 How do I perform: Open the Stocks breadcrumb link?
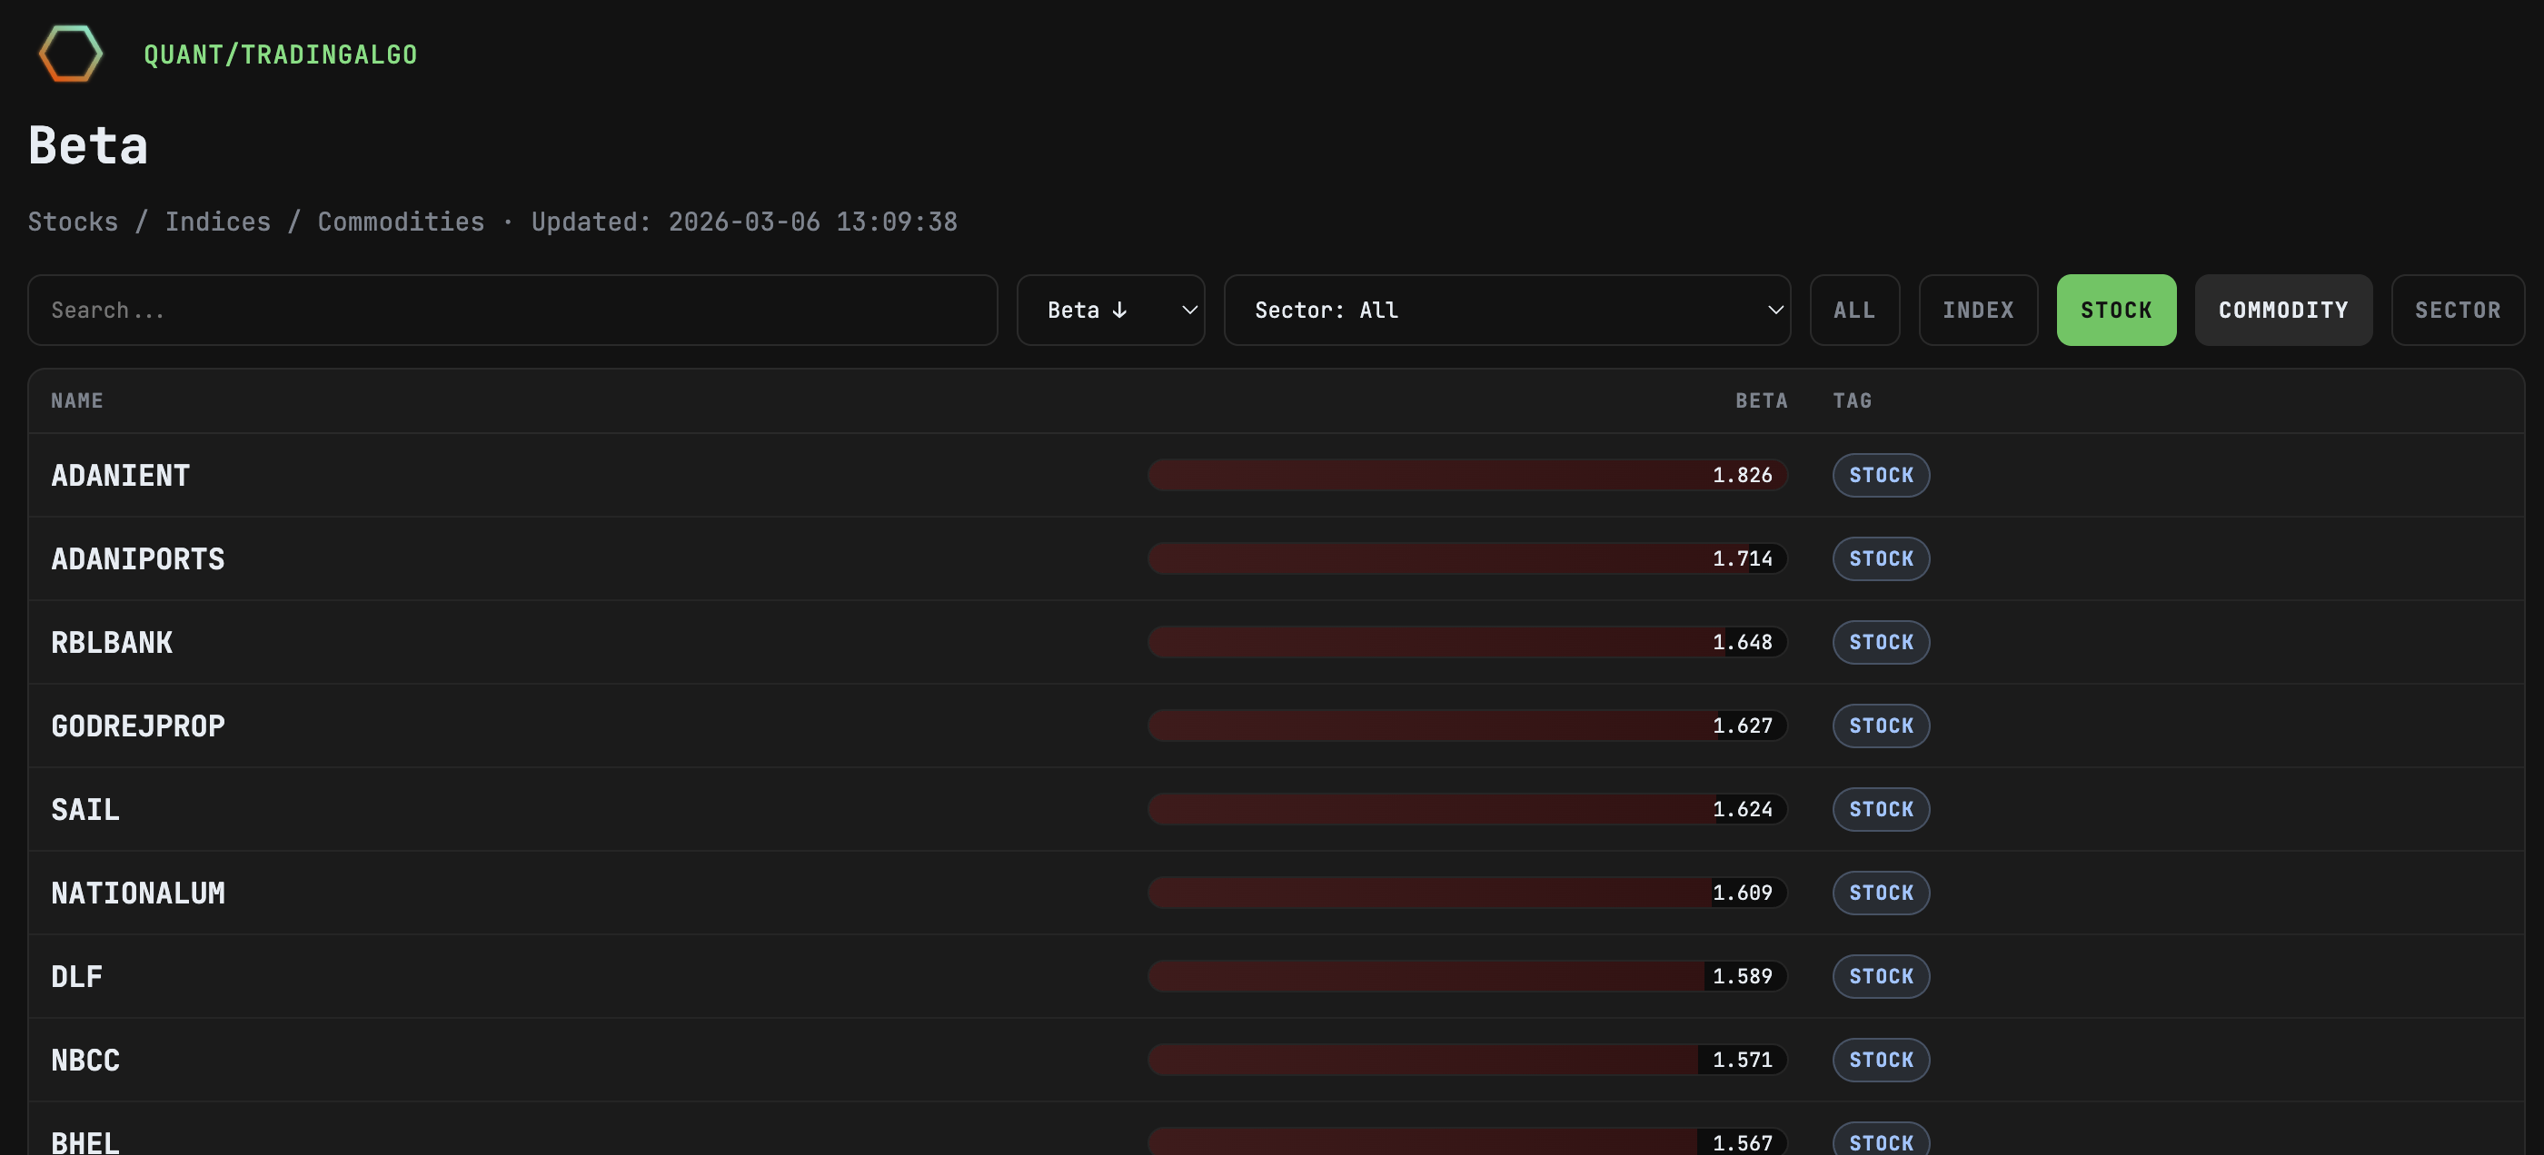(x=73, y=222)
